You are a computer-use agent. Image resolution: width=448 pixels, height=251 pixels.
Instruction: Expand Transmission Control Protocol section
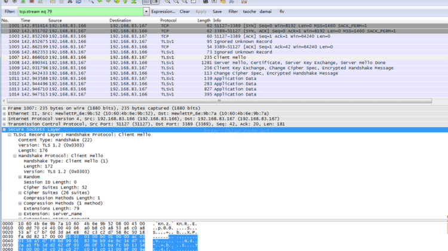coord(4,124)
